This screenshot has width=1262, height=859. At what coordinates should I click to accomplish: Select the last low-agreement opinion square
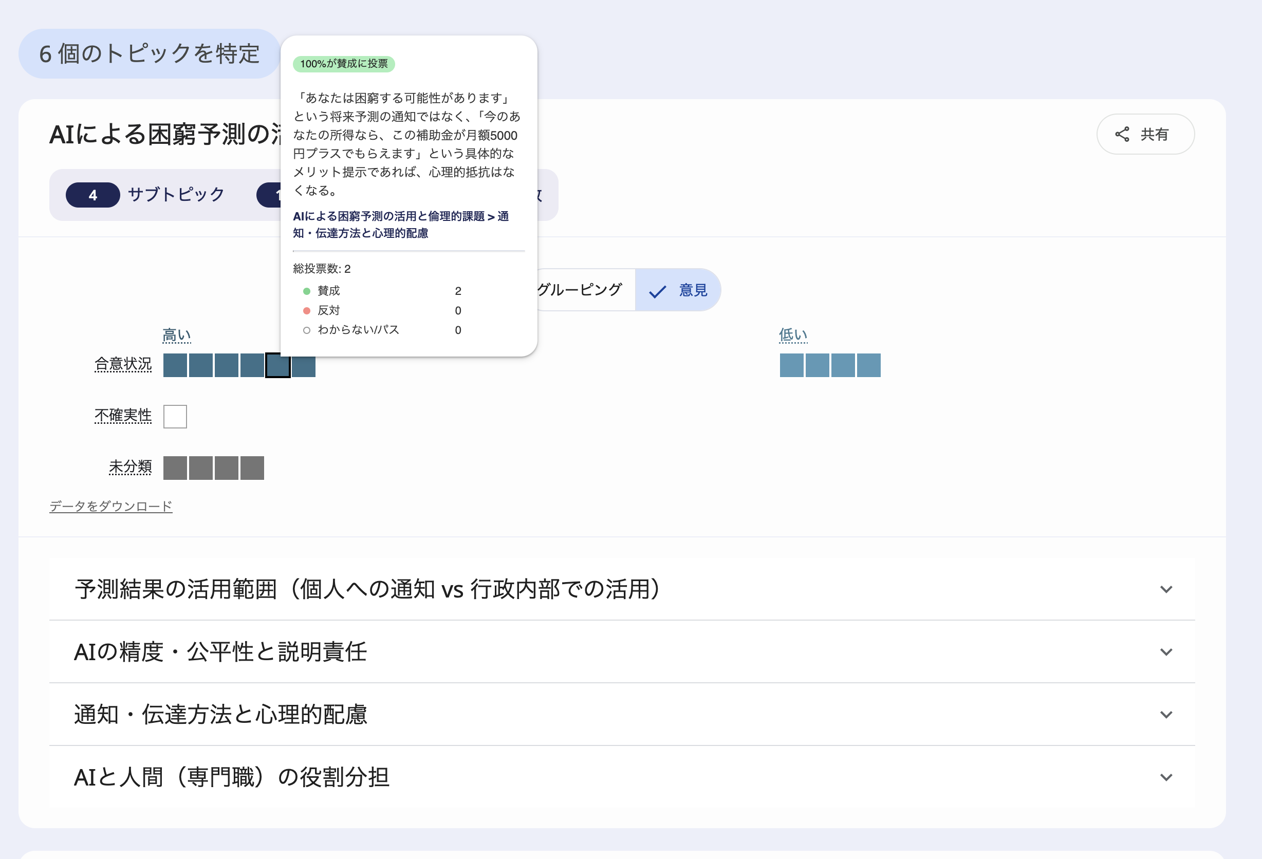pos(869,365)
